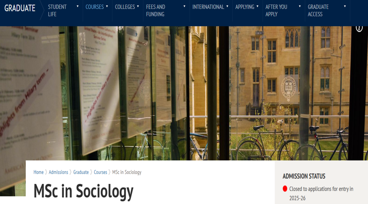Screen dimensions: 368x204
Task: Click the image information icon
Action: click(359, 28)
